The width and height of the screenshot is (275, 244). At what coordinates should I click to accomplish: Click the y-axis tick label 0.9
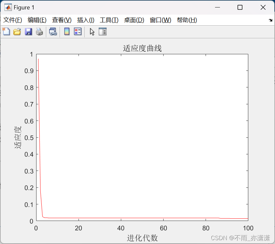29,71
